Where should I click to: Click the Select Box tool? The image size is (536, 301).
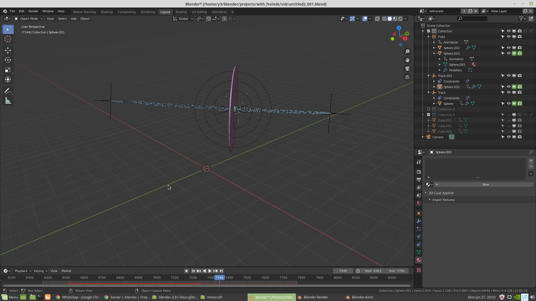(8, 29)
